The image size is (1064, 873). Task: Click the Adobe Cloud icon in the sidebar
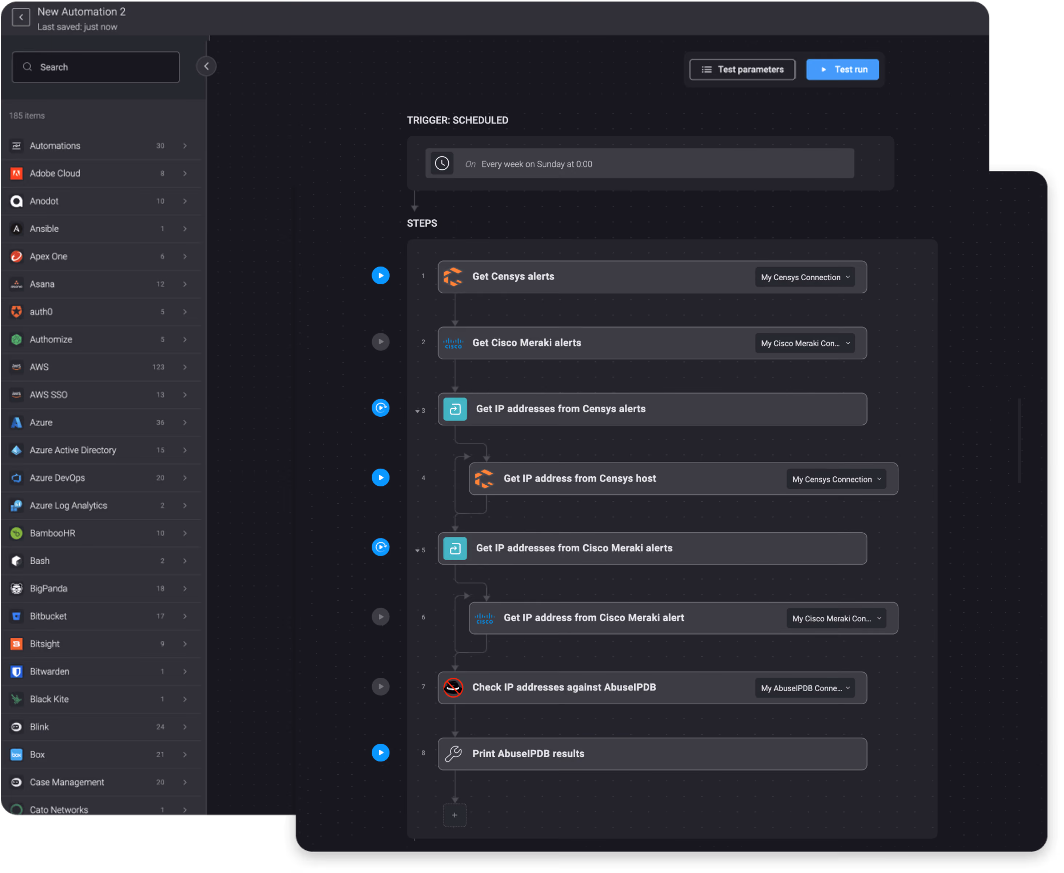[17, 173]
